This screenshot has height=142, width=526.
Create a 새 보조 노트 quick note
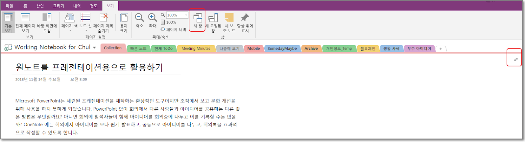click(229, 22)
